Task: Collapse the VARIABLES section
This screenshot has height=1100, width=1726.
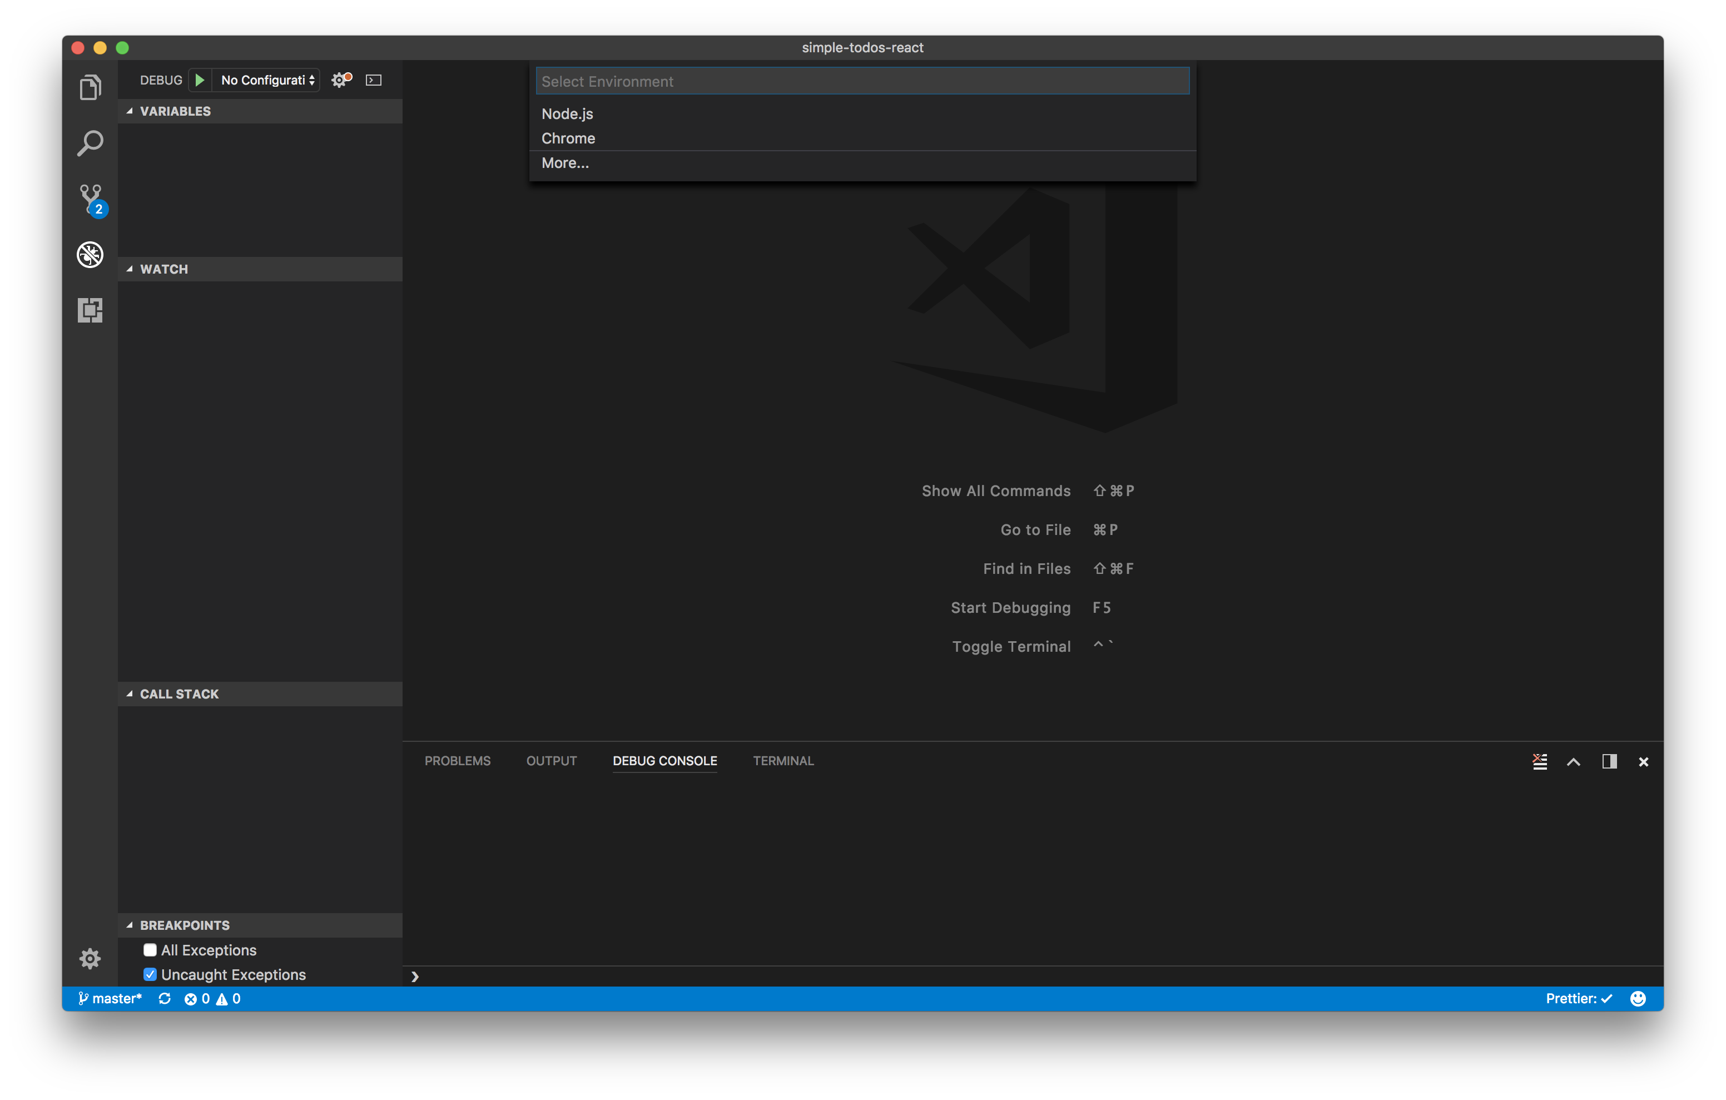Action: click(260, 111)
